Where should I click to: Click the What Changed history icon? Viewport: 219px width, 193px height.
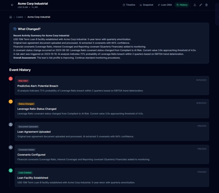[15, 29]
